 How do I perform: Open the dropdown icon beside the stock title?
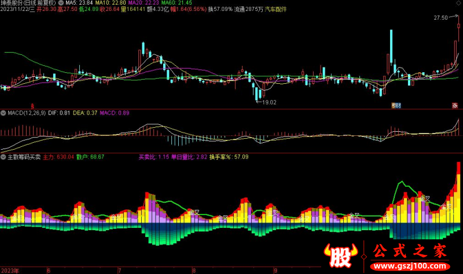pyautogui.click(x=61, y=3)
